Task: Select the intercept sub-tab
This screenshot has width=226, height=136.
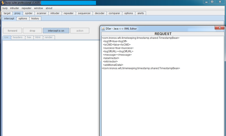Action: [9, 18]
